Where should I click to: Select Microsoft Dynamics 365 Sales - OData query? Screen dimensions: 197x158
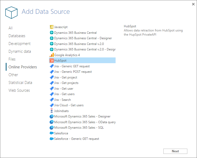[82, 122]
